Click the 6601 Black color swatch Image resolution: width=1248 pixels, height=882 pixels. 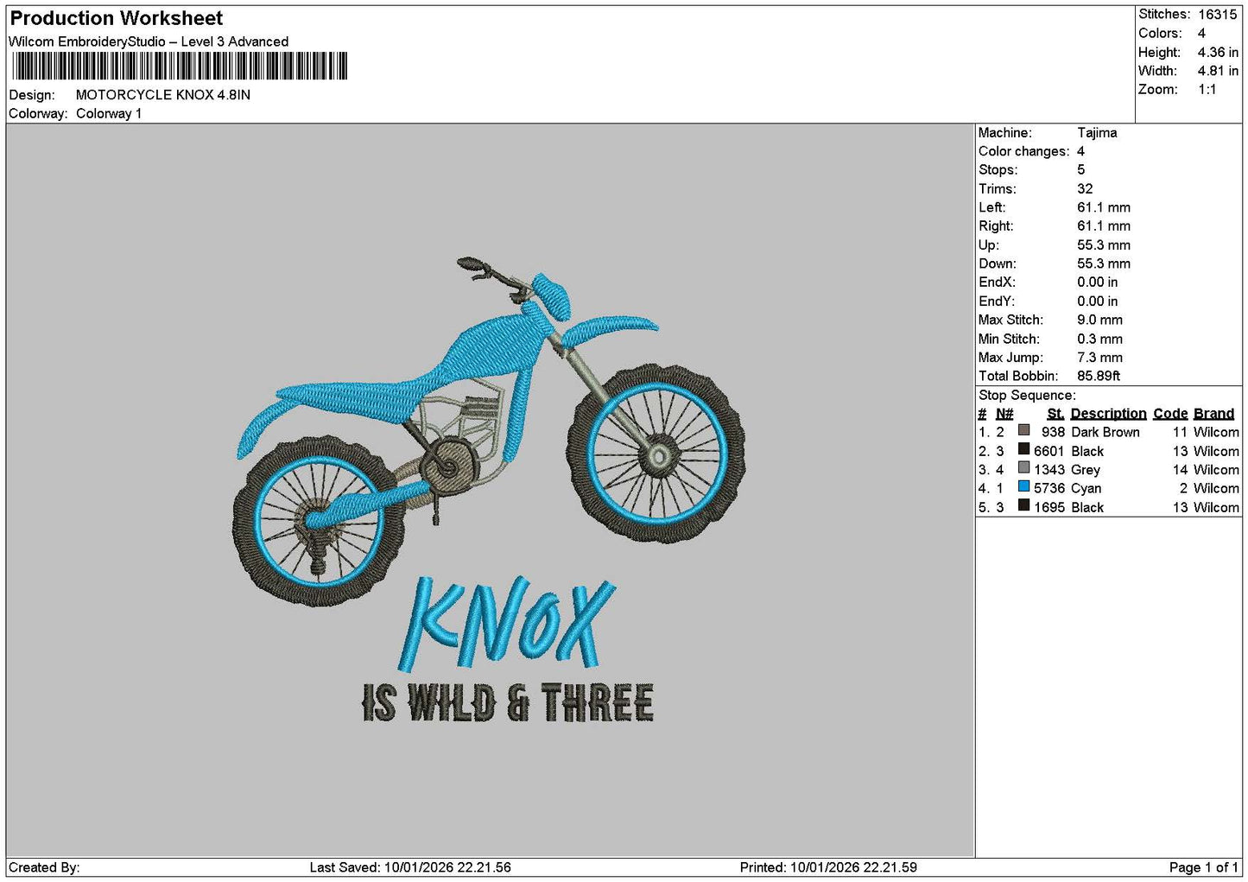point(1023,449)
